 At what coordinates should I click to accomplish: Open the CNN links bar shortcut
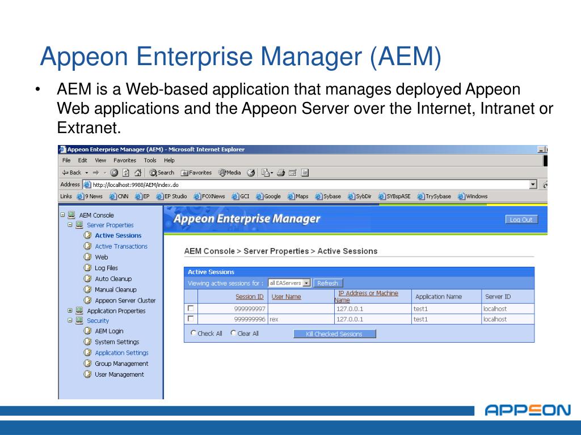click(x=119, y=197)
